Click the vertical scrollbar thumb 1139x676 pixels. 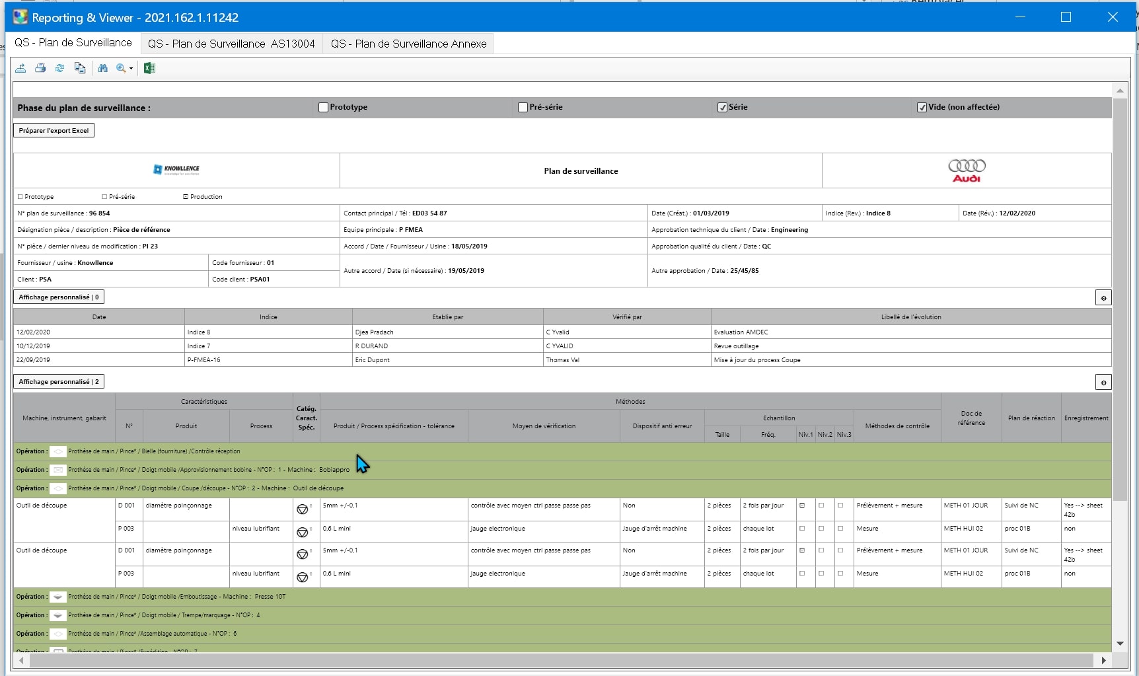tap(1120, 299)
